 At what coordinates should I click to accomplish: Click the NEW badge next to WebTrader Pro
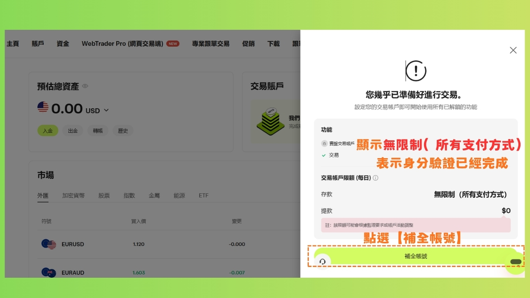click(173, 44)
